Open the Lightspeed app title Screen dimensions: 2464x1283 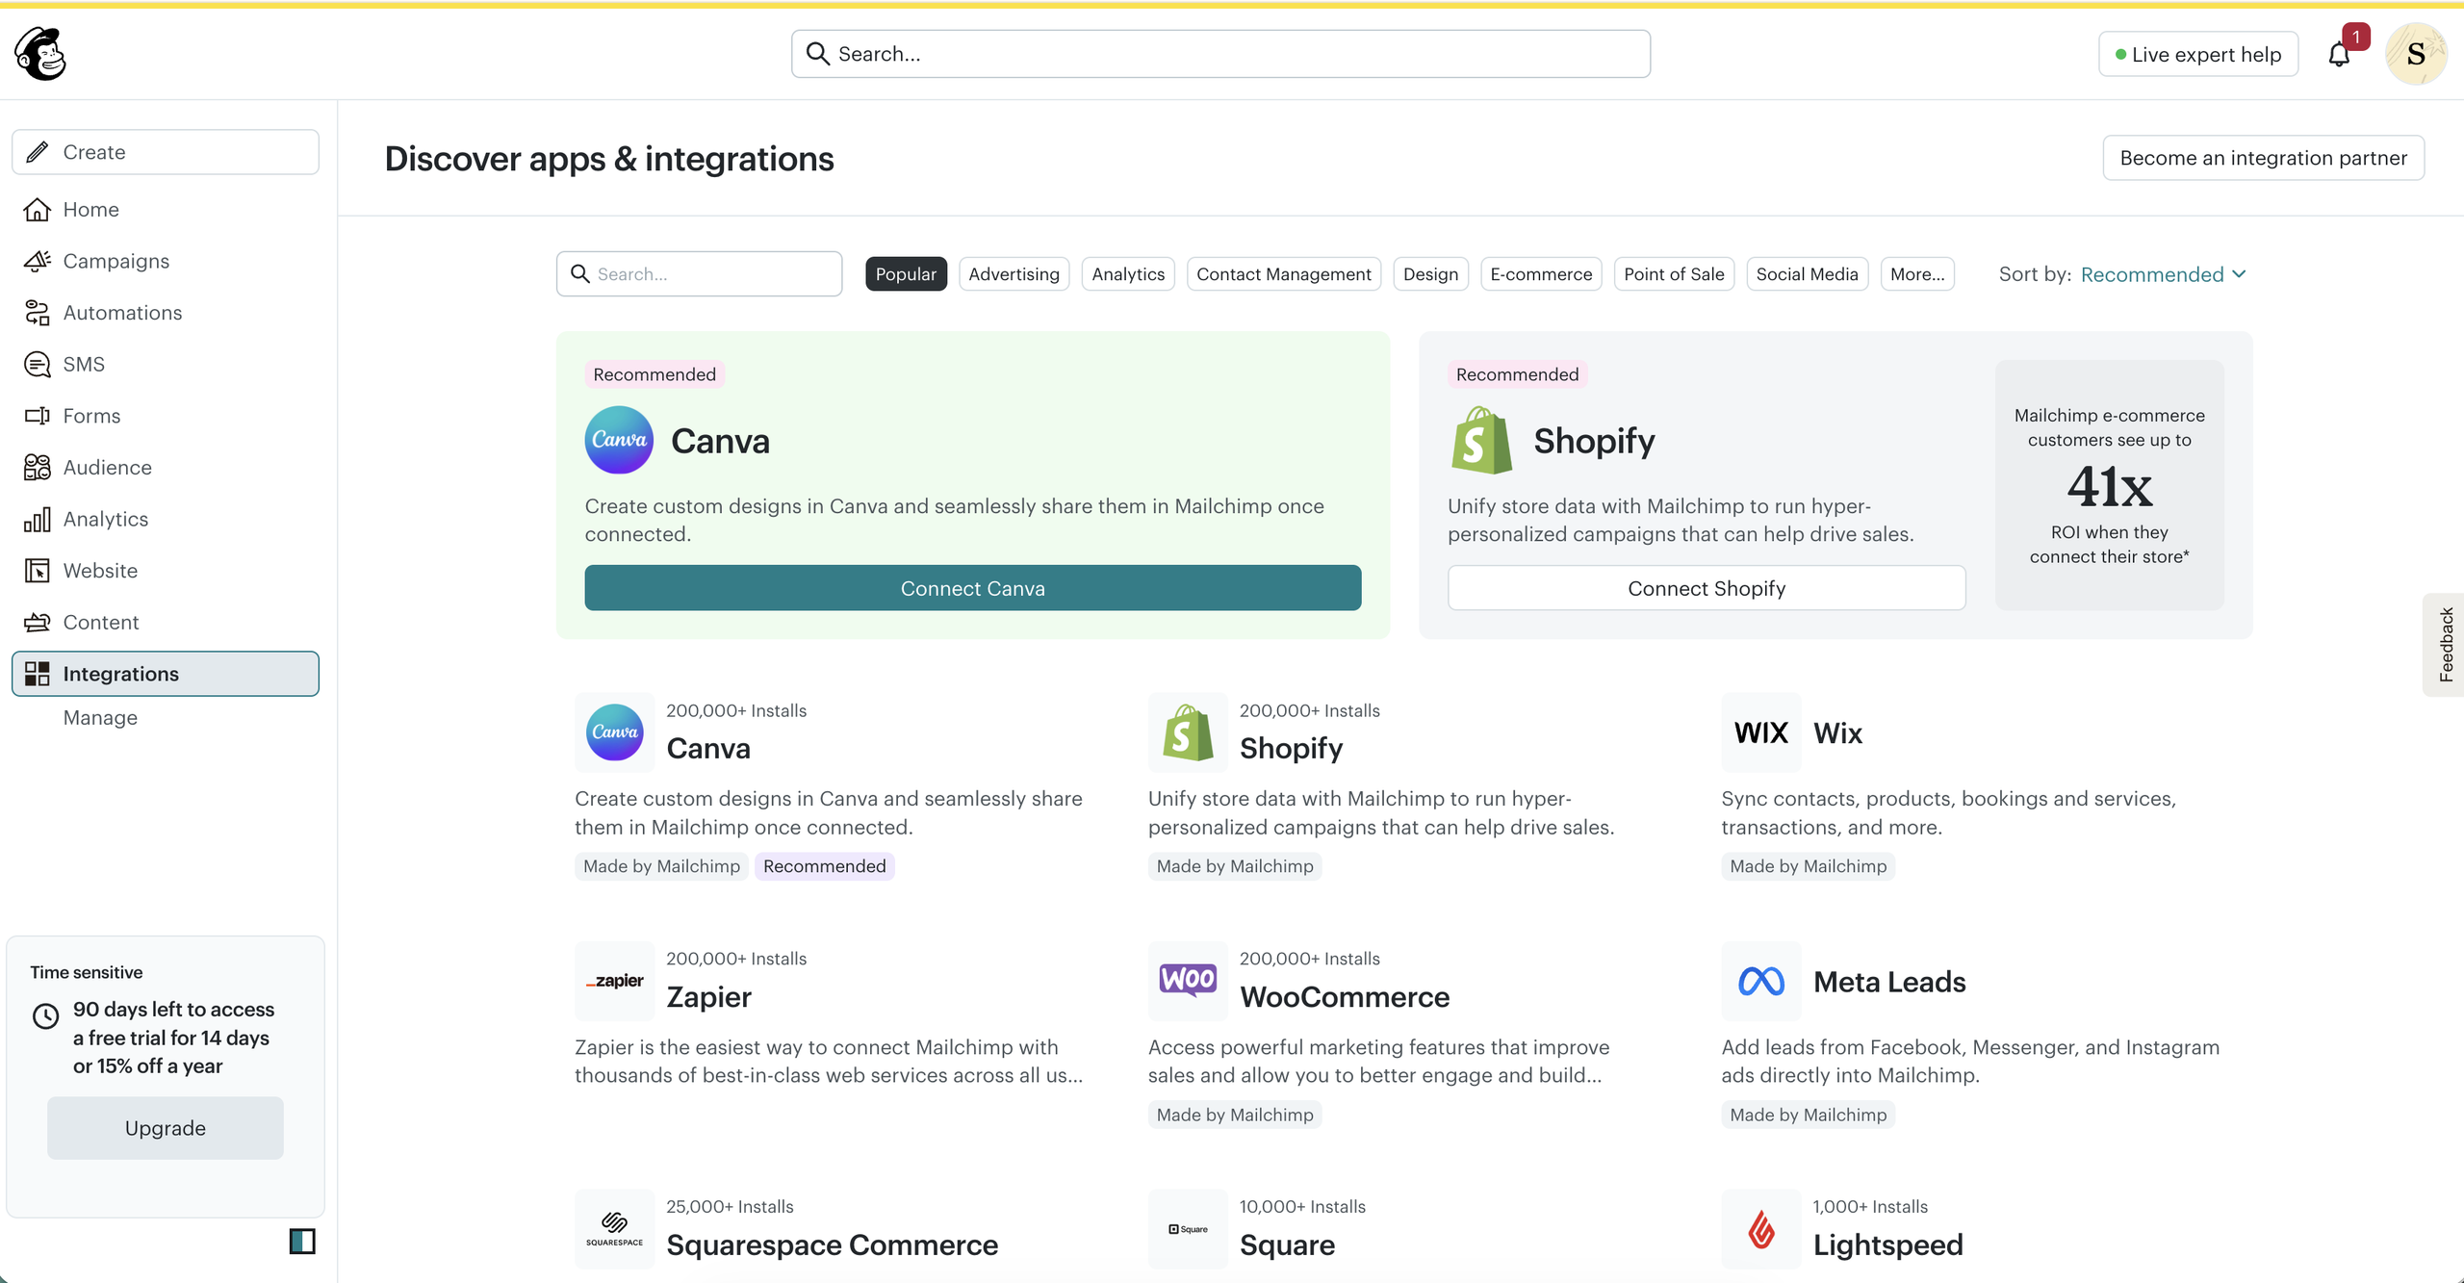[1887, 1245]
